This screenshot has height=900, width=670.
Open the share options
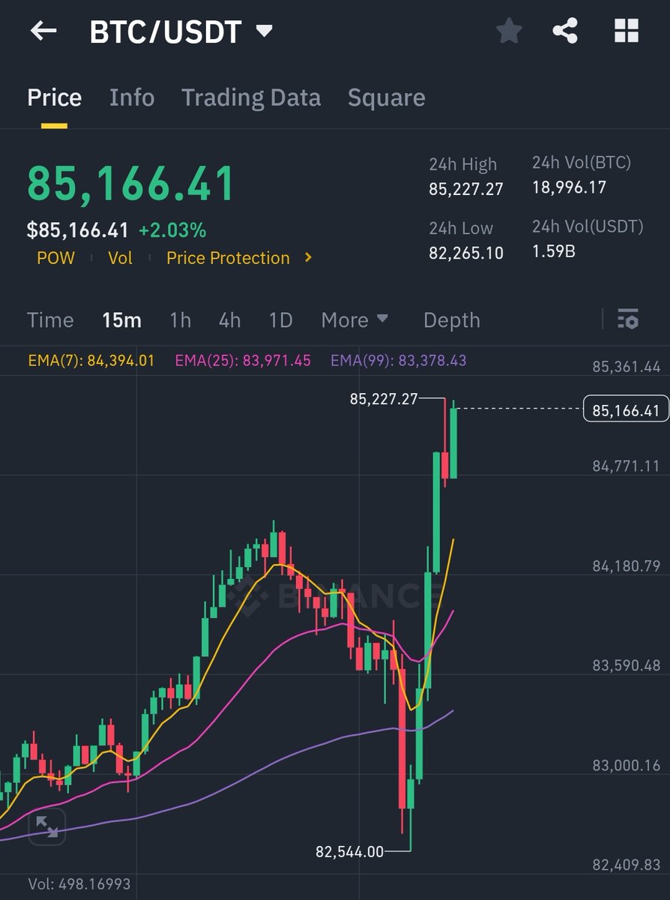tap(567, 31)
